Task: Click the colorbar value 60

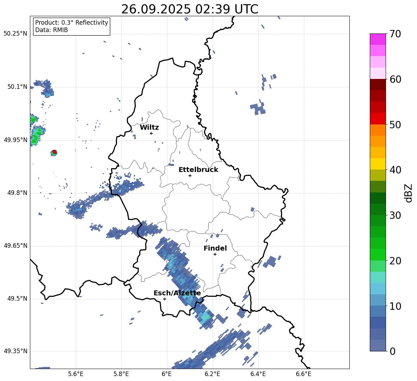Action: pos(395,79)
